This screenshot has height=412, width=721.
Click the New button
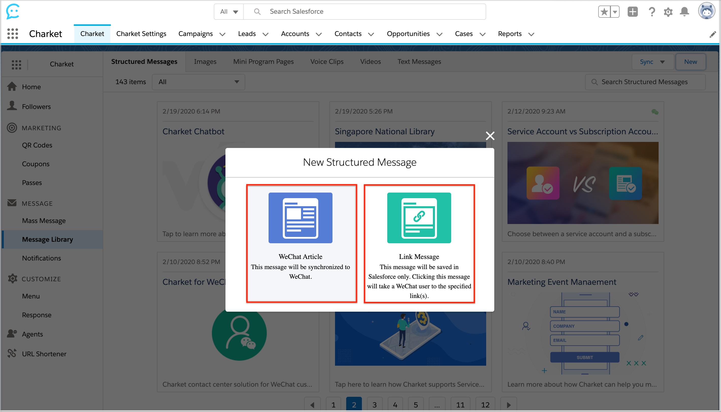point(690,62)
